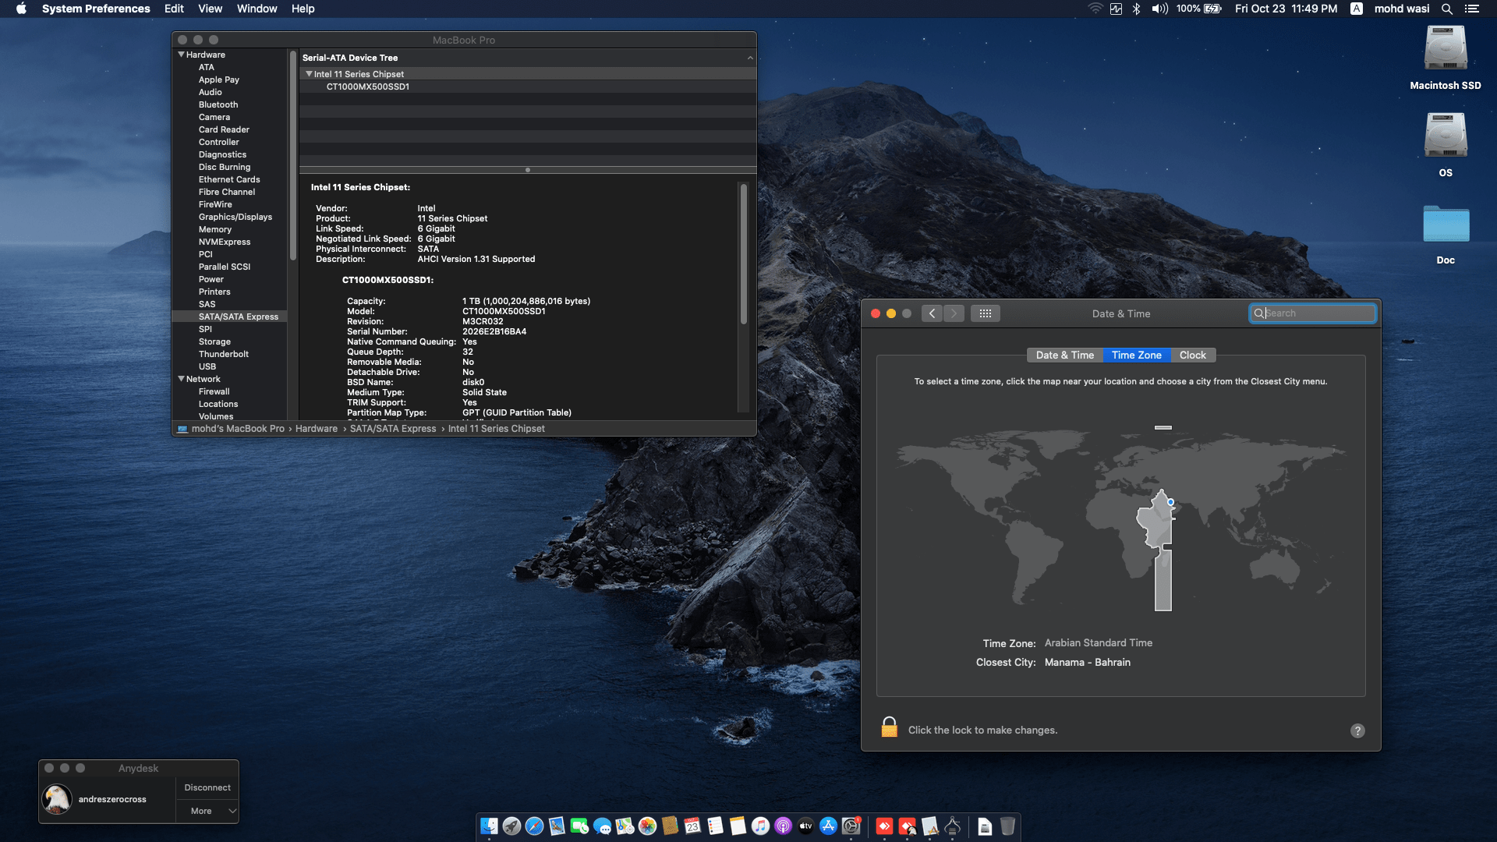Open Notification Center in menu bar
1497x842 pixels.
click(x=1472, y=9)
